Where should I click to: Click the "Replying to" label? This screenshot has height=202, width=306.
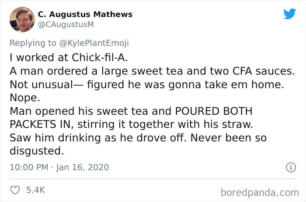click(33, 43)
